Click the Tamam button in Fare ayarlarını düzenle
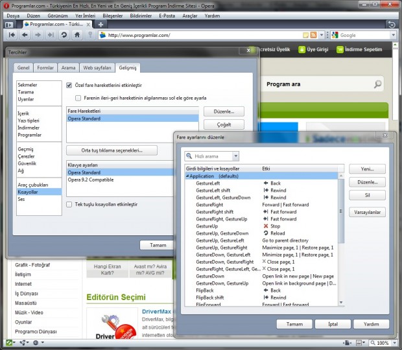Image resolution: width=402 pixels, height=350 pixels. (294, 324)
